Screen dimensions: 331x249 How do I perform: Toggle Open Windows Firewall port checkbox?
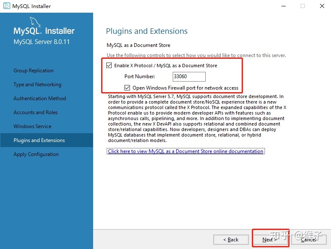pos(127,88)
